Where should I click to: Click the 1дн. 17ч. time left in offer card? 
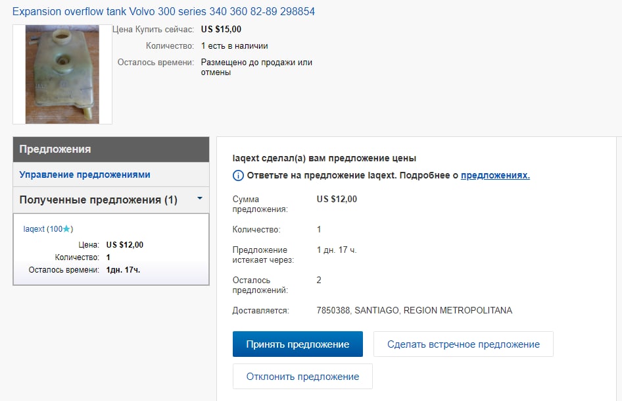pyautogui.click(x=123, y=270)
